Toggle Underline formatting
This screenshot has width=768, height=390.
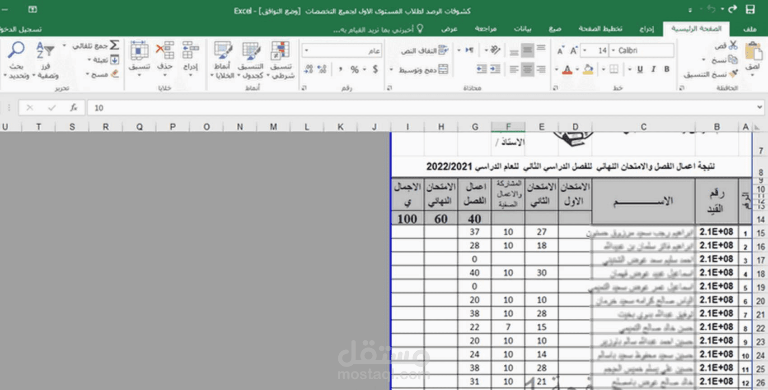click(640, 69)
